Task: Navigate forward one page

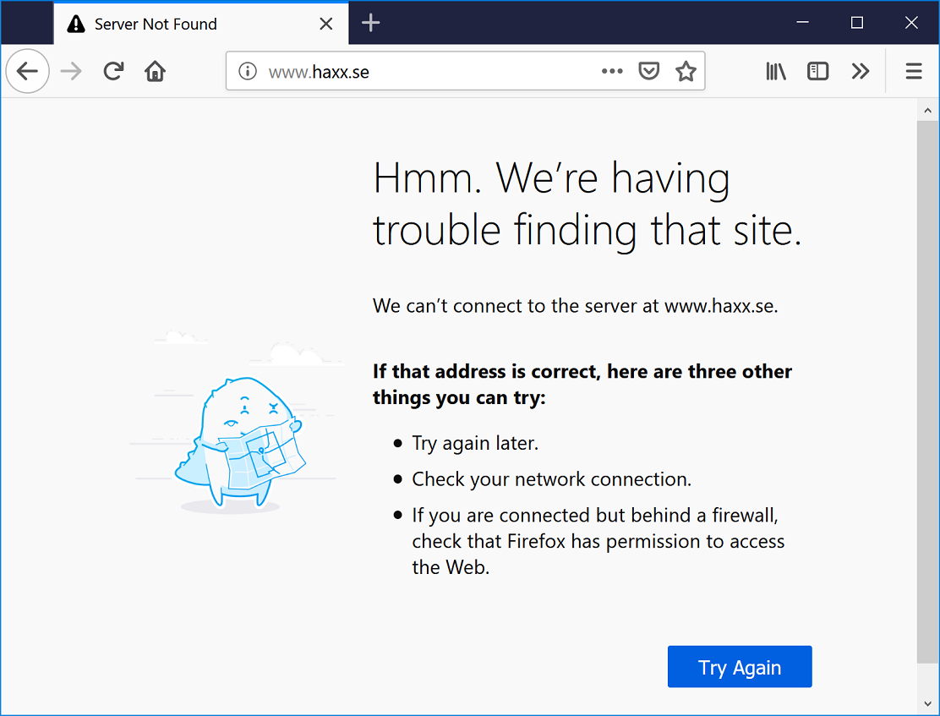Action: click(71, 71)
